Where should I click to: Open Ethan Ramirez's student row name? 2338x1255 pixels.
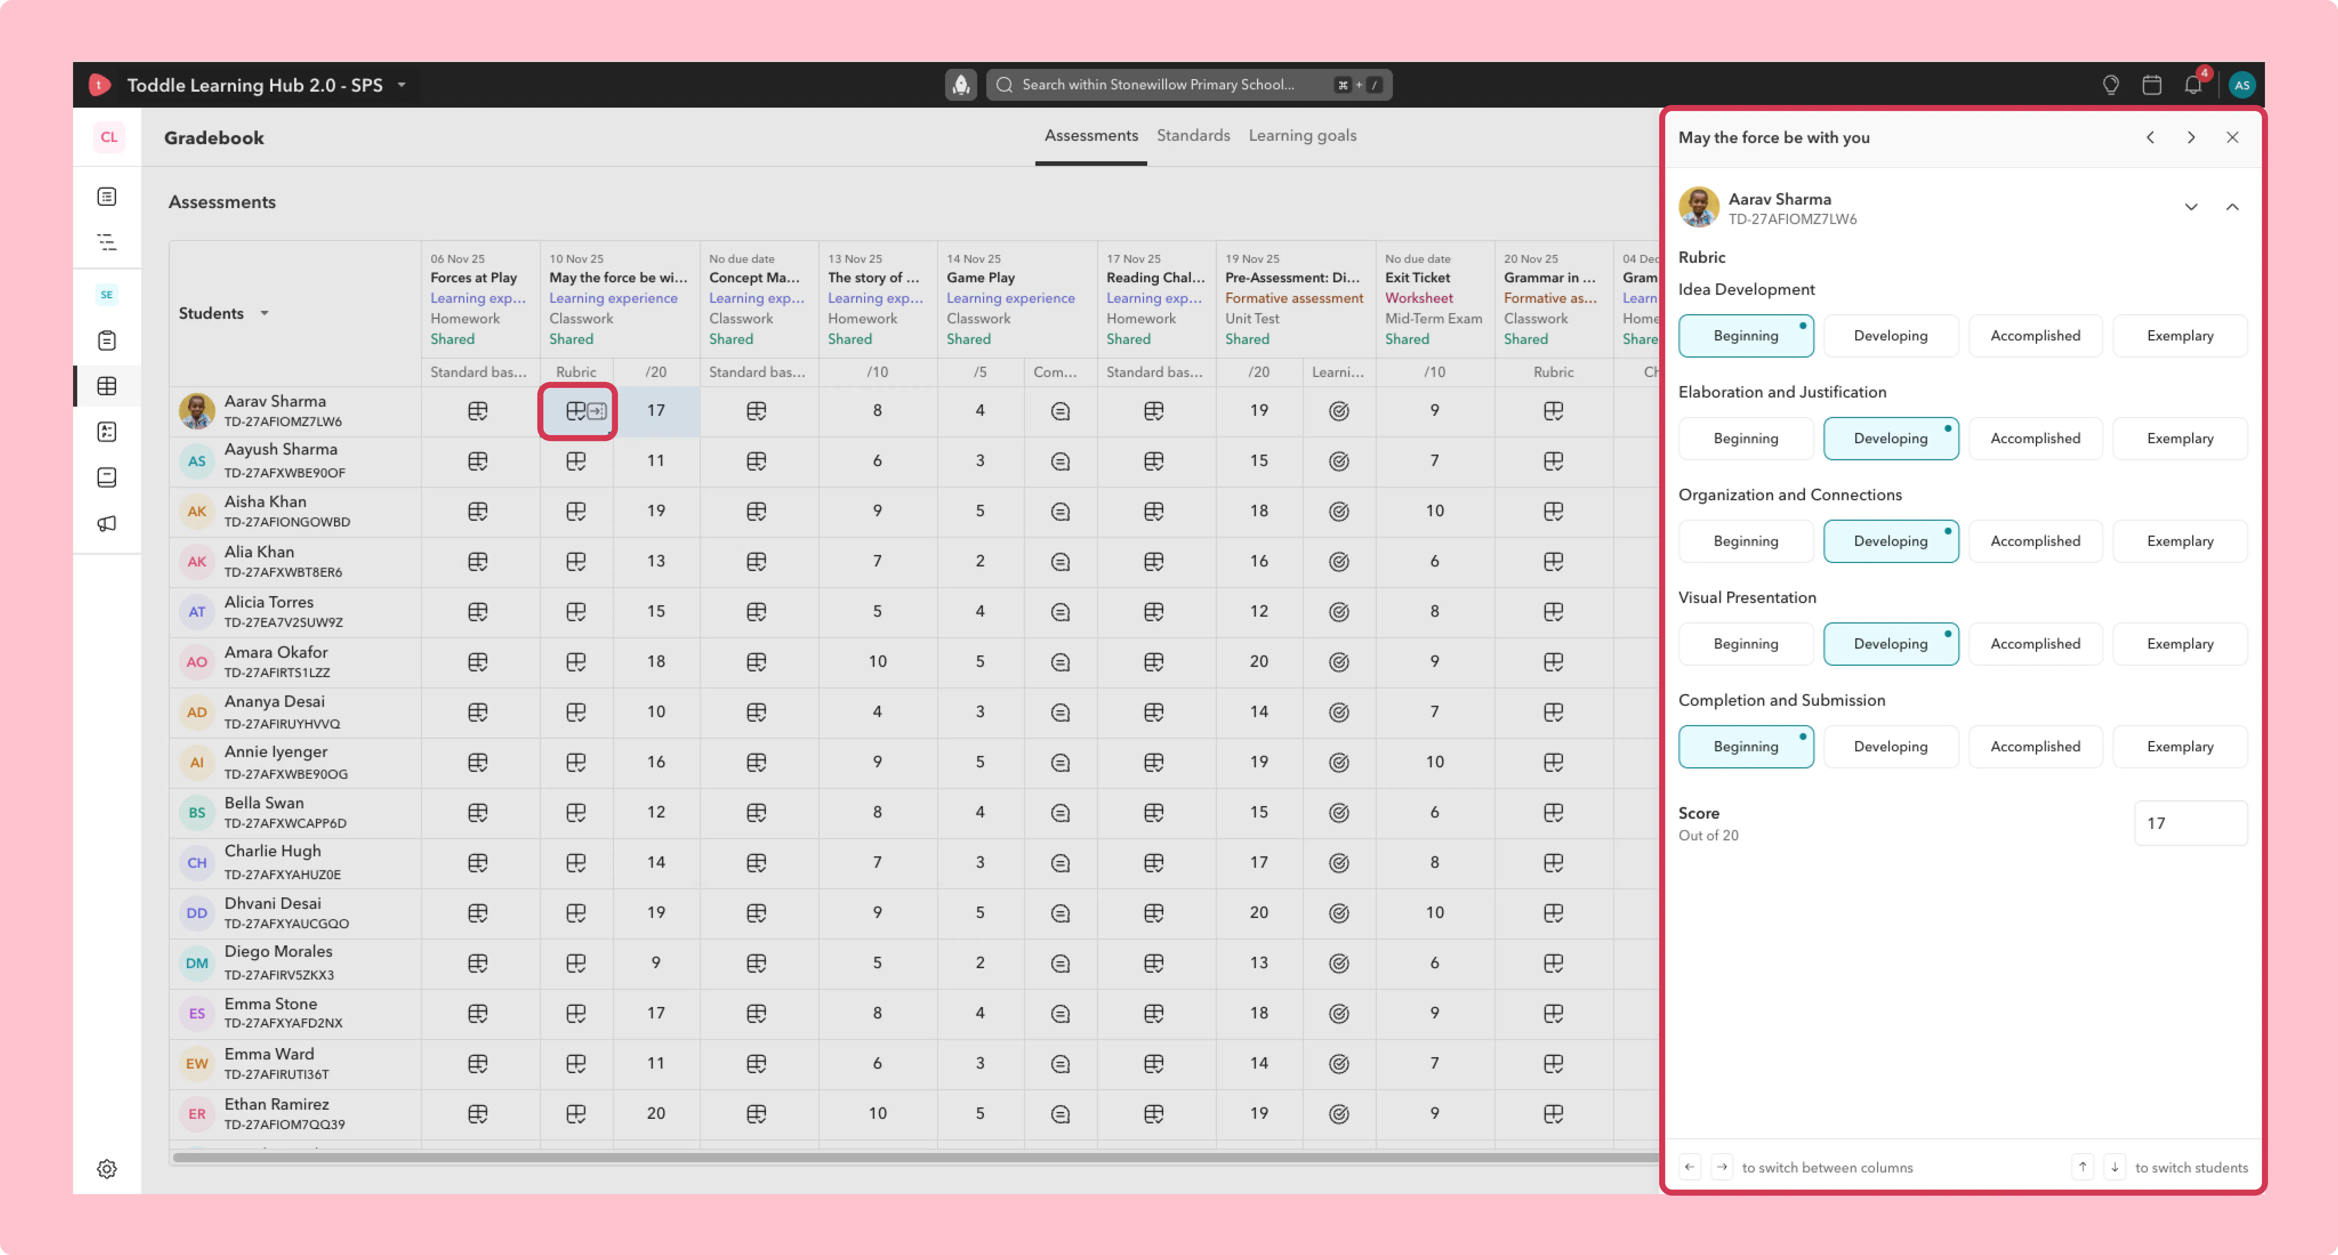pos(277,1104)
